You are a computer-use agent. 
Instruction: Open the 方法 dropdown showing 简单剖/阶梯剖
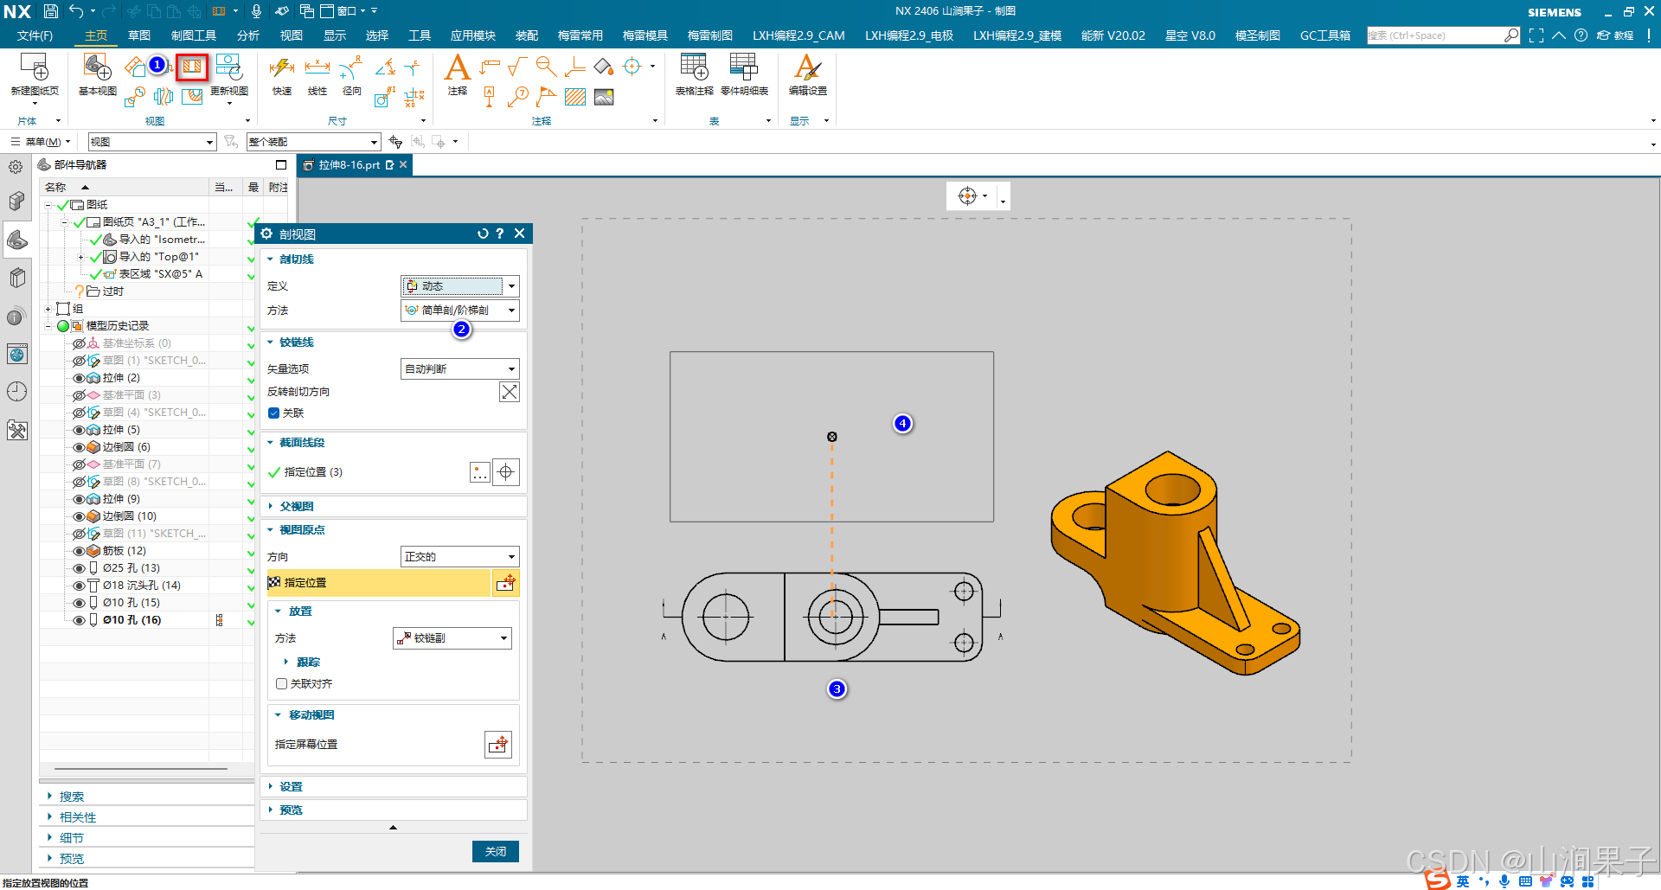point(459,311)
